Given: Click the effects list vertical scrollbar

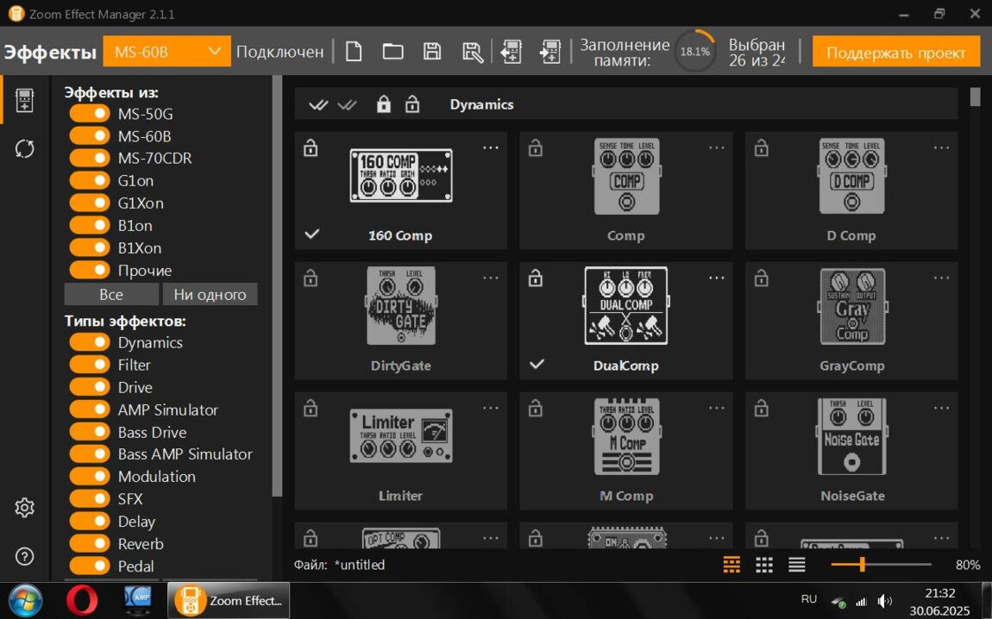Looking at the screenshot, I should tap(975, 97).
